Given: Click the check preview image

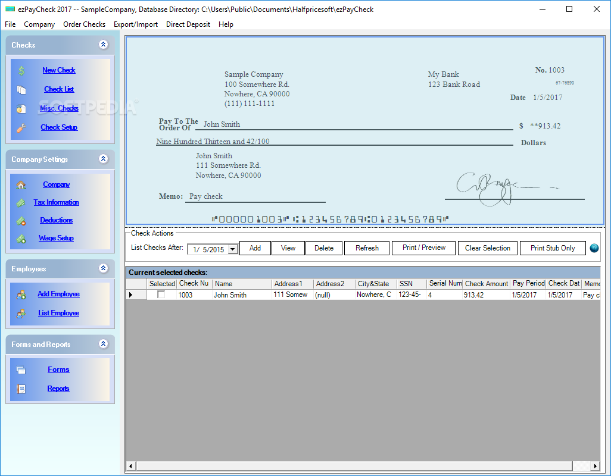Looking at the screenshot, I should tap(364, 131).
